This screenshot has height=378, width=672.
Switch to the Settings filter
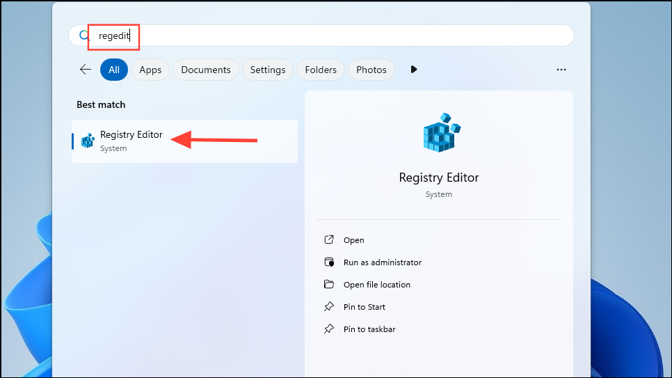click(x=268, y=70)
